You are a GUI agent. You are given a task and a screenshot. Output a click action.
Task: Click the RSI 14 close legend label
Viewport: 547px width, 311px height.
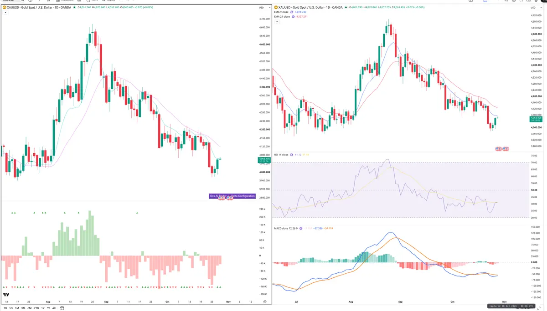tap(281, 155)
